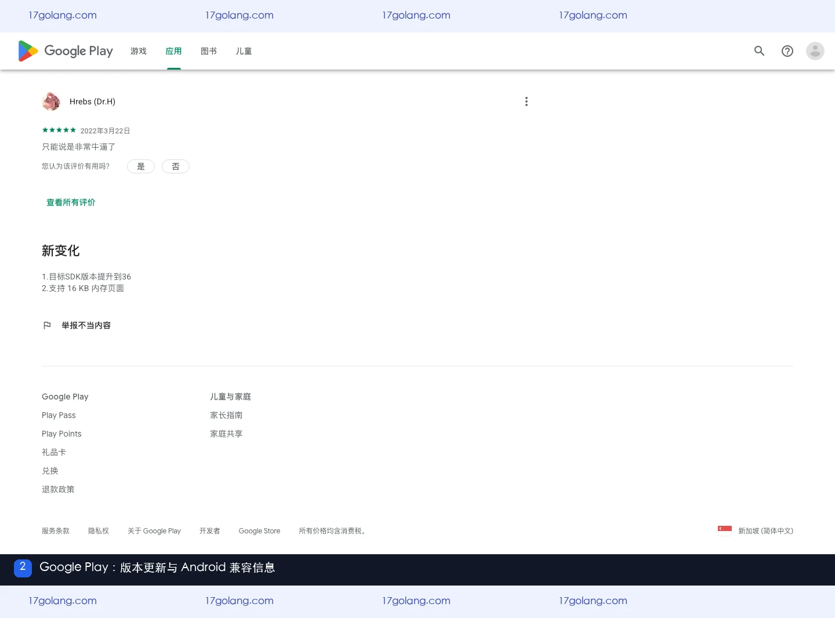835x618 pixels.
Task: Open the 儿童 tab
Action: pos(244,51)
